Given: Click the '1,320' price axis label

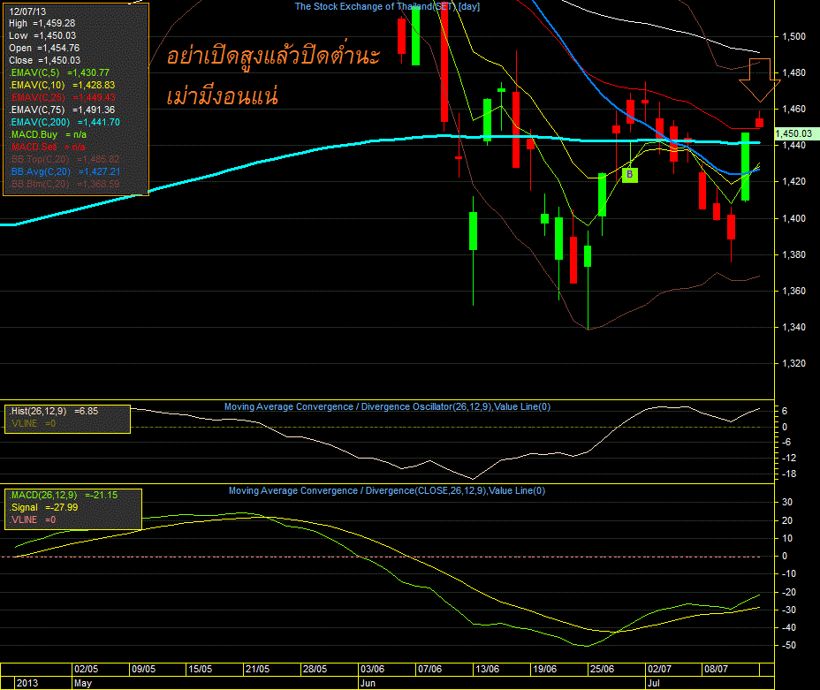Looking at the screenshot, I should tap(793, 363).
